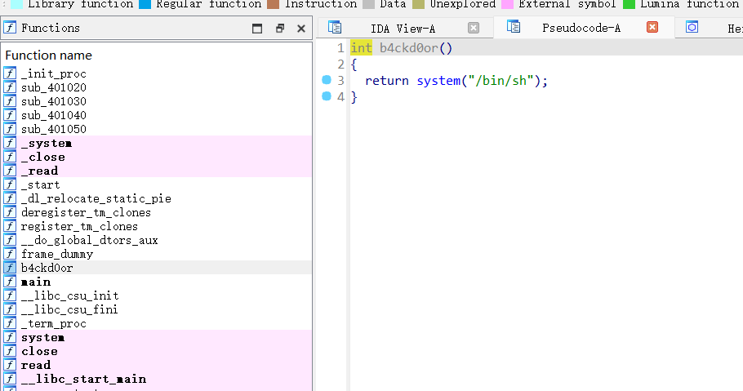Select the Pseudocode-A tab

tap(581, 28)
